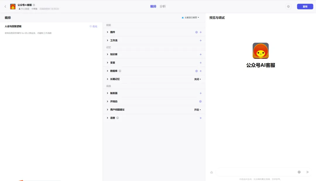The width and height of the screenshot is (316, 181).
Task: Click the back arrow icon
Action: 5,6
